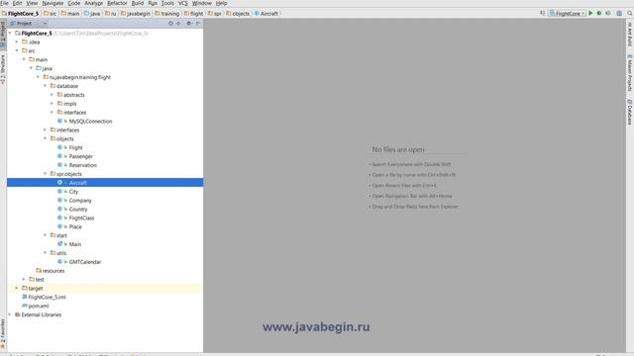
Task: Expand the target folder
Action: [17, 288]
